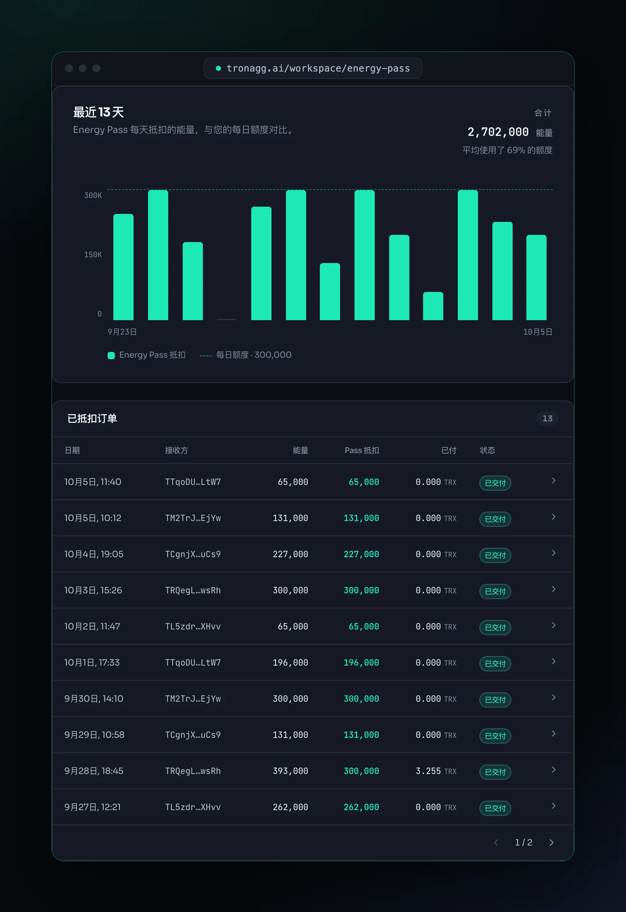The height and width of the screenshot is (912, 626).
Task: Click the shortest bar in the chart
Action: (x=227, y=319)
